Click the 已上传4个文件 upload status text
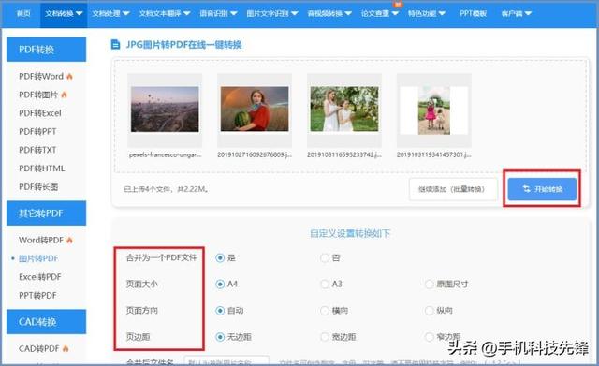This screenshot has height=366, width=599. coord(167,189)
